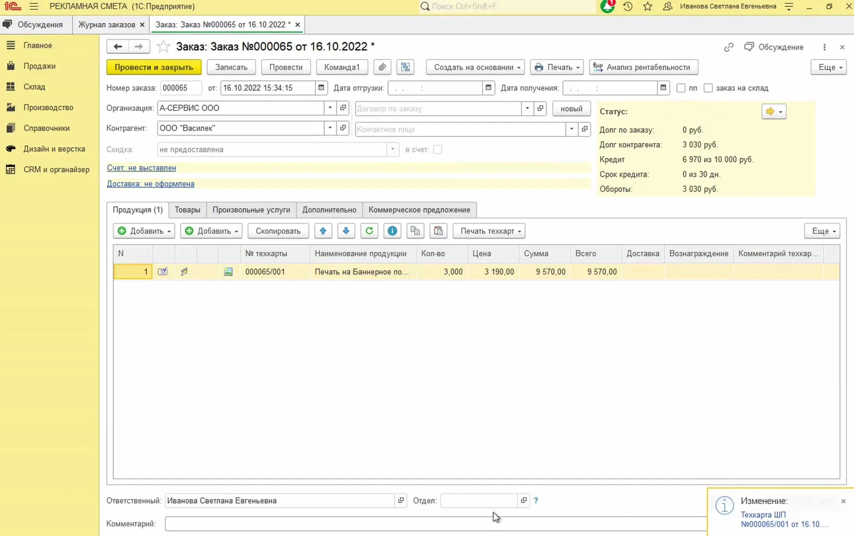Open calendar for shipment date
This screenshot has height=536, width=854.
pos(488,88)
